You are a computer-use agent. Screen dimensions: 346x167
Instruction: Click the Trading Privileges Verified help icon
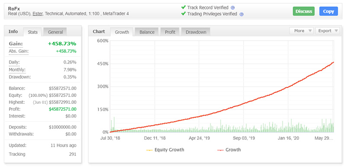[x=241, y=14]
